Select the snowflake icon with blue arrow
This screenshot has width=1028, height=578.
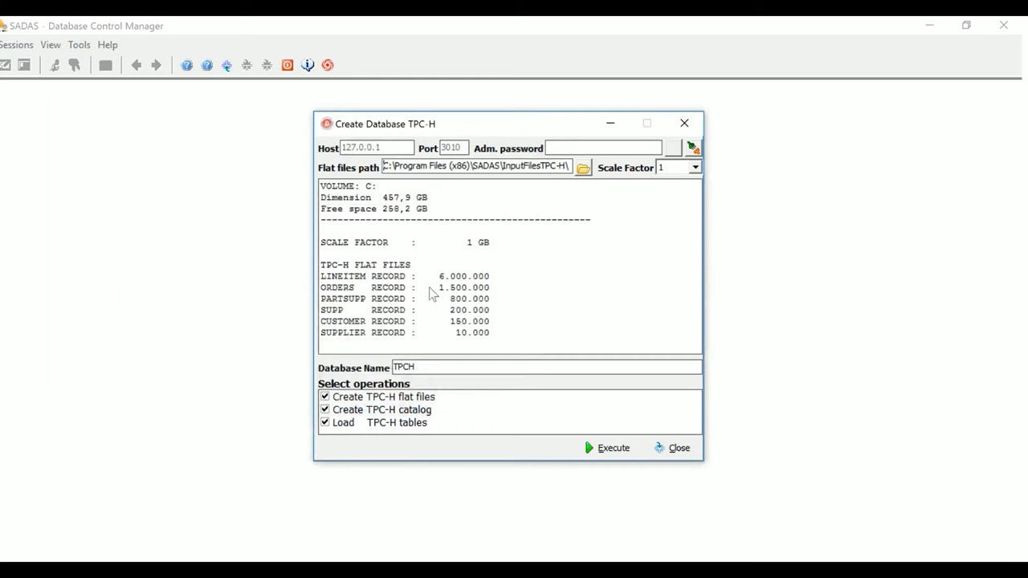tap(226, 65)
